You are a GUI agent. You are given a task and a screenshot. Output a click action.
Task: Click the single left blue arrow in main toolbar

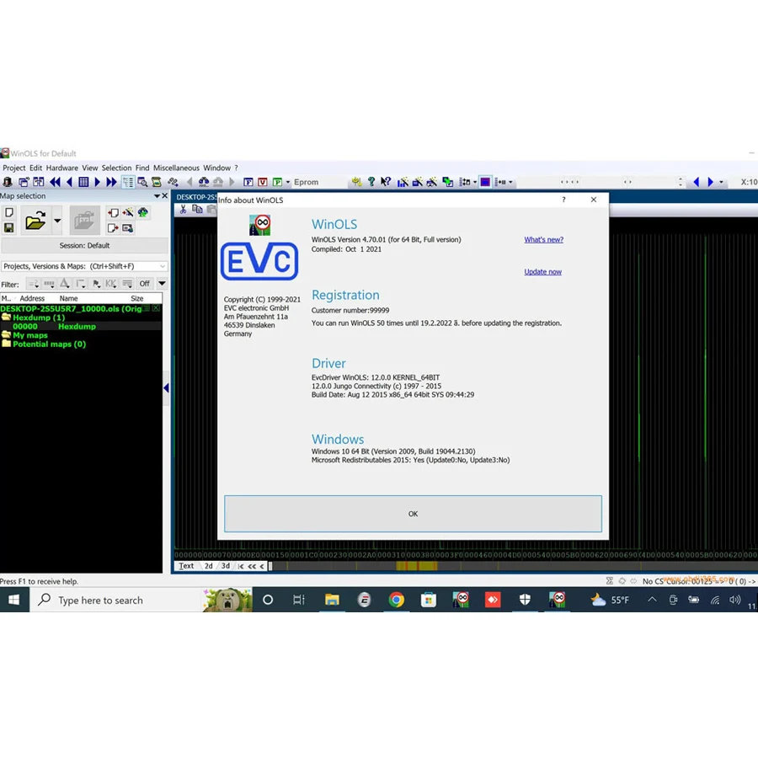point(69,182)
